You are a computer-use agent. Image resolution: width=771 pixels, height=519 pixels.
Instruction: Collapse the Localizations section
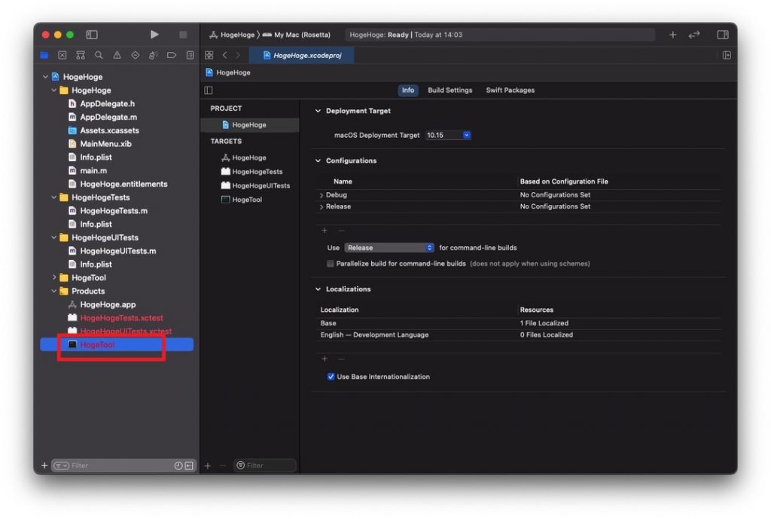click(x=318, y=289)
